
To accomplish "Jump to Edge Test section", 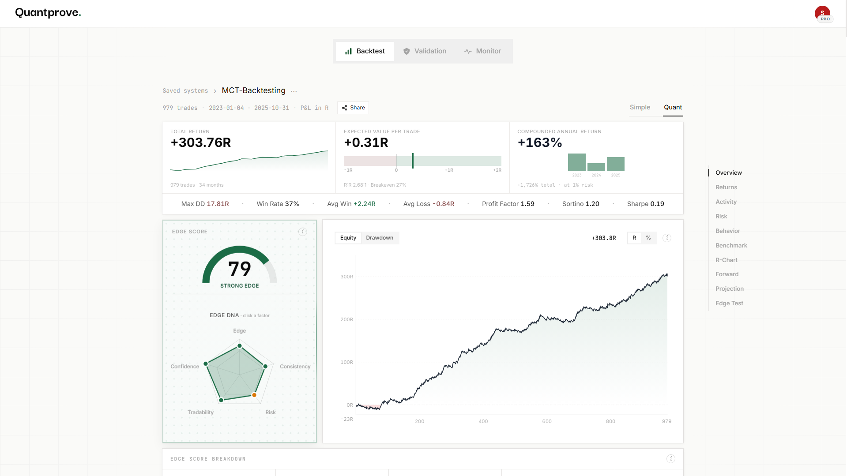I will (x=729, y=304).
